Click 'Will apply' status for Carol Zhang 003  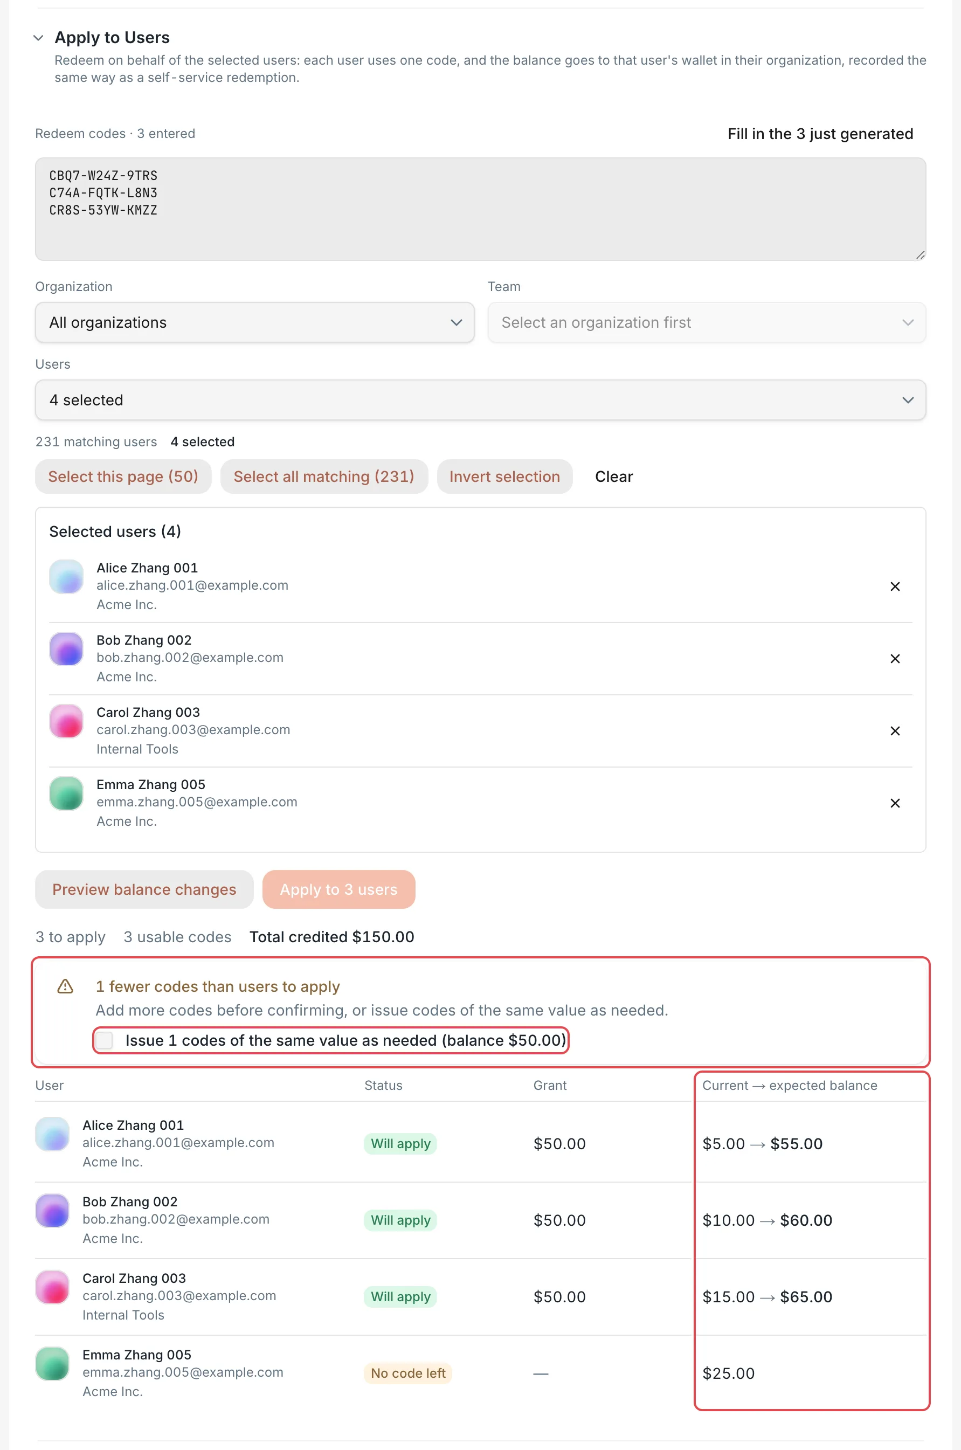click(x=400, y=1297)
